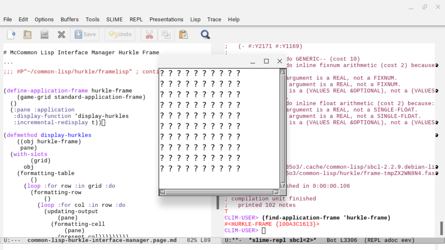Viewport: 445px width, 250px height.
Task: Click the Copy toolbar icon
Action: coord(166,35)
